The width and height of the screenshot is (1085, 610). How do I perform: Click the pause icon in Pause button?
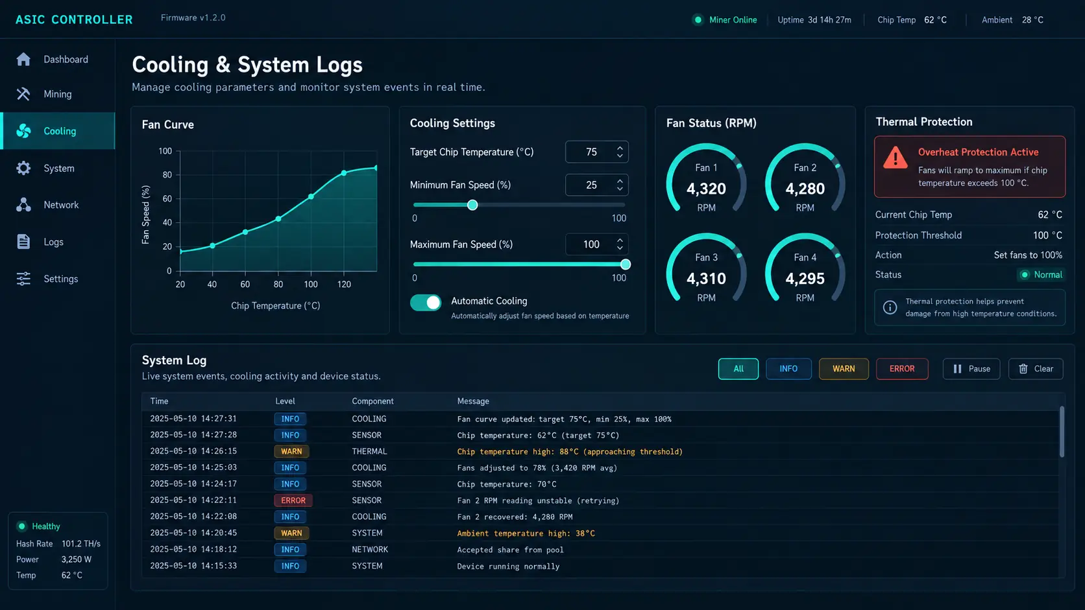(x=957, y=369)
